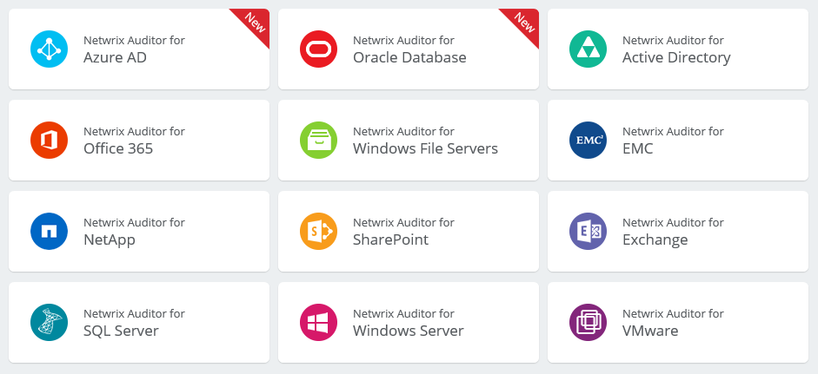Open the SharePoint auditor text label

pyautogui.click(x=390, y=239)
